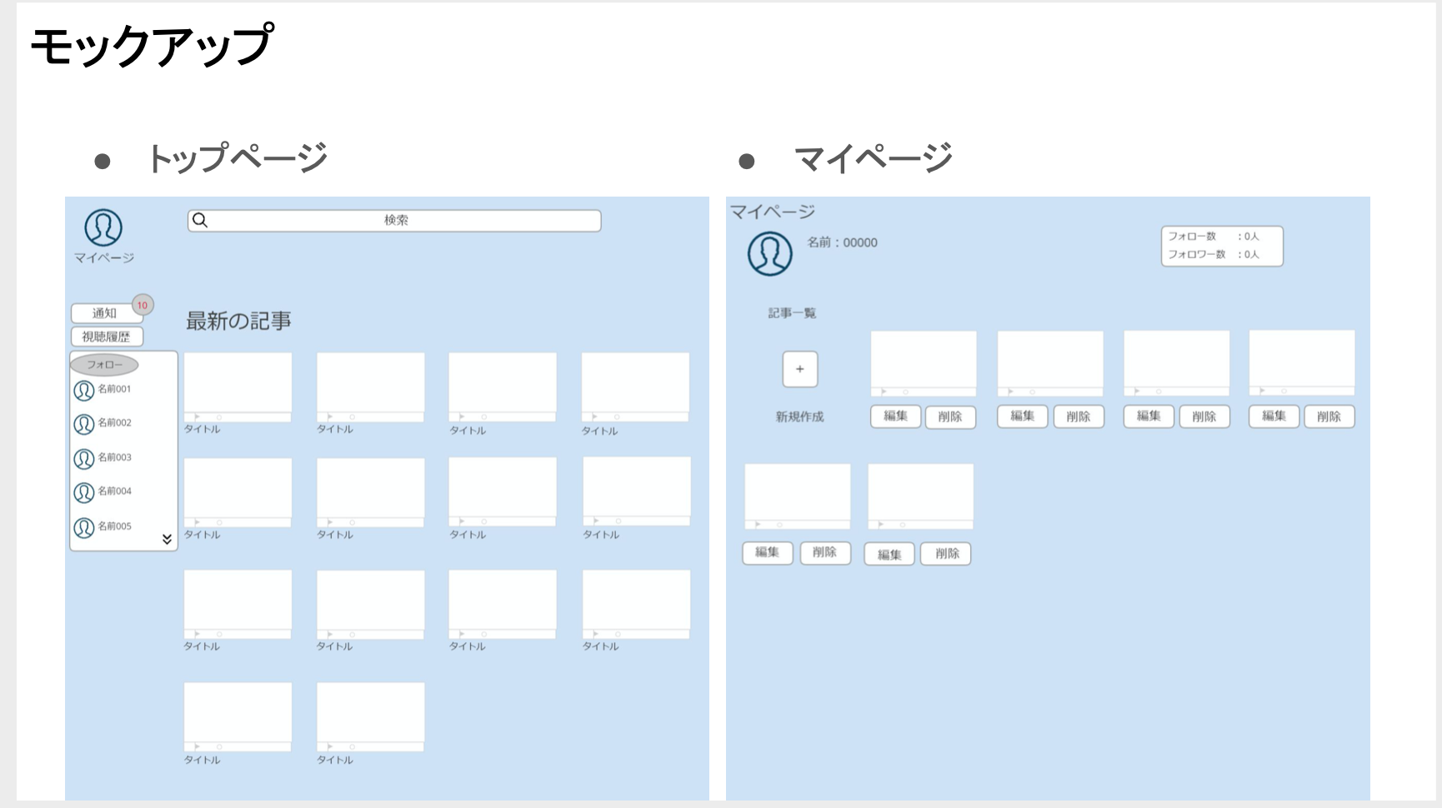Click 編集 under the fourth 記事一覧 article
1442x808 pixels.
pos(1274,416)
